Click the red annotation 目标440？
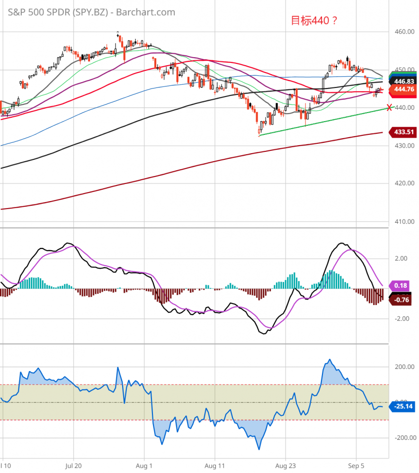Viewport: 419px width, 473px height. pyautogui.click(x=314, y=20)
